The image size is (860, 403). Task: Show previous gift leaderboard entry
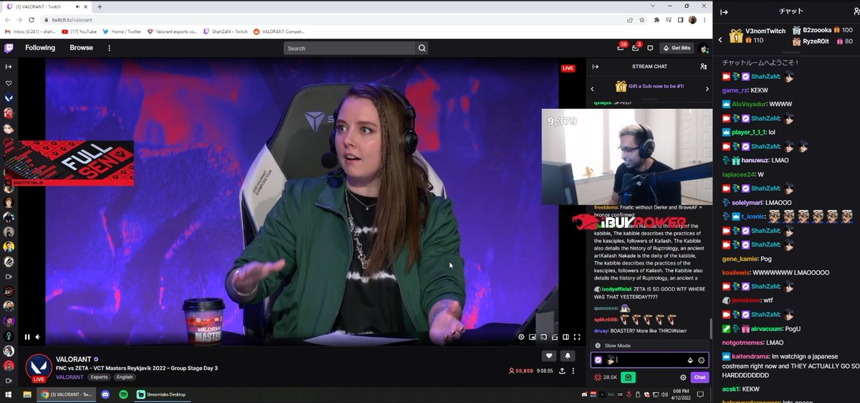pos(592,89)
